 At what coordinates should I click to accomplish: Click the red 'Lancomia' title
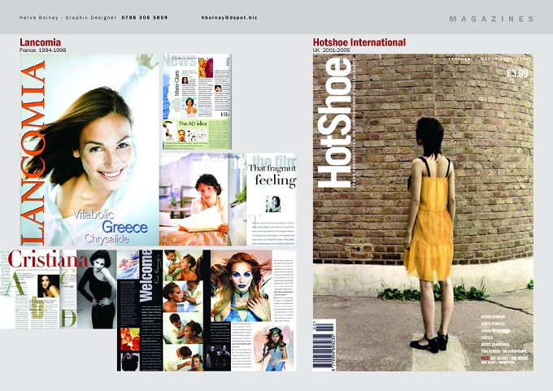pos(40,42)
